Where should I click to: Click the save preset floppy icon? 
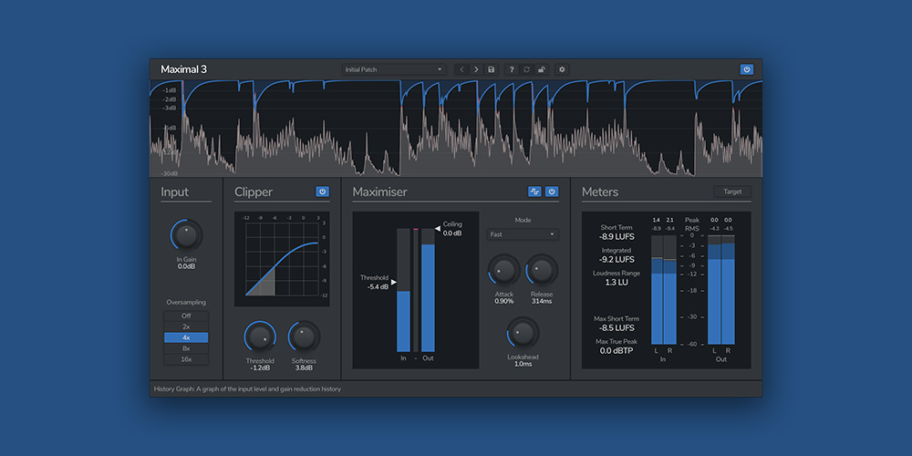pyautogui.click(x=492, y=69)
